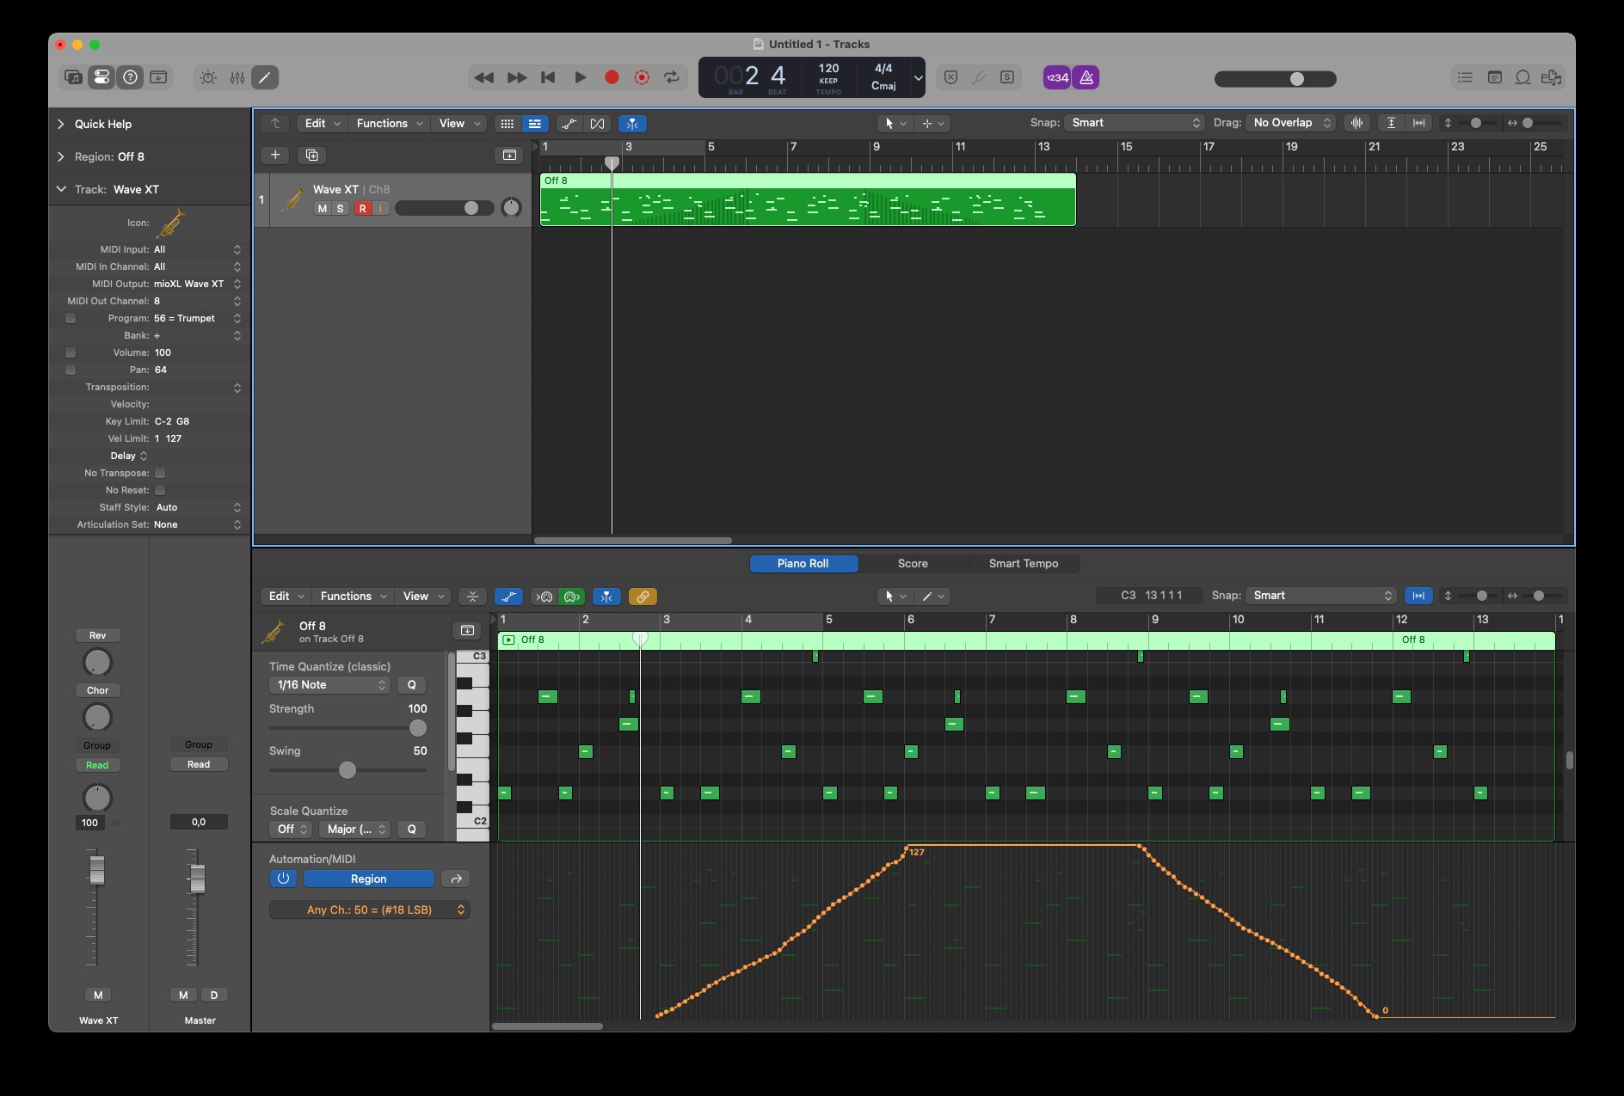Solo the Wave XT track
Screen dimensions: 1624x1096
[341, 208]
